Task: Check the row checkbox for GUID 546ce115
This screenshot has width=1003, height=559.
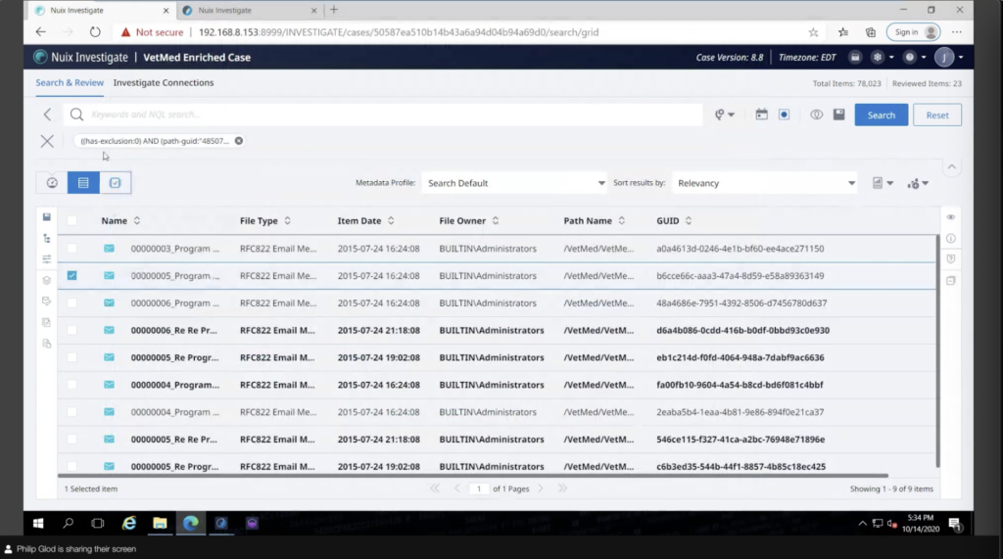Action: point(72,440)
